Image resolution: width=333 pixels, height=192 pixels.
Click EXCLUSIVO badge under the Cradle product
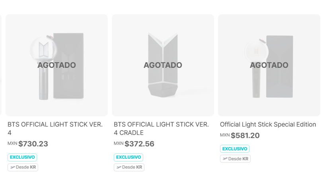tap(129, 157)
